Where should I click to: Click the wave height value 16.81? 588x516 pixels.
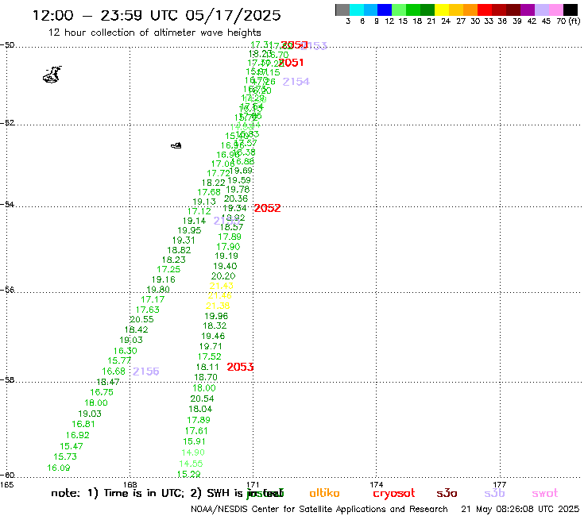83,424
